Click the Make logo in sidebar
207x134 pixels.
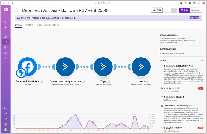coord(6,10)
